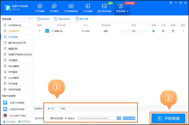
Task: Click 添加文件夹 button
Action: coord(62,19)
